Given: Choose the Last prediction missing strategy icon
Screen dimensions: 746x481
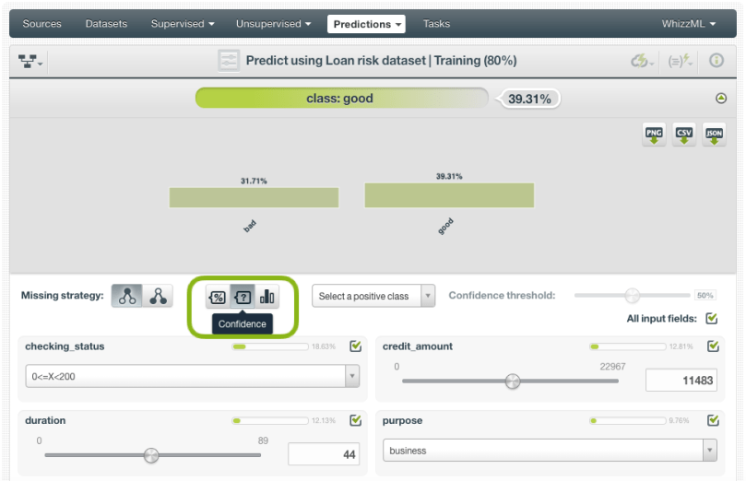Looking at the screenshot, I should [127, 296].
